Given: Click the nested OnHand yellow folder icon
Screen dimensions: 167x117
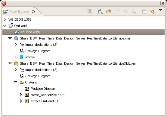Looking at the screenshot, I should [x=22, y=82].
